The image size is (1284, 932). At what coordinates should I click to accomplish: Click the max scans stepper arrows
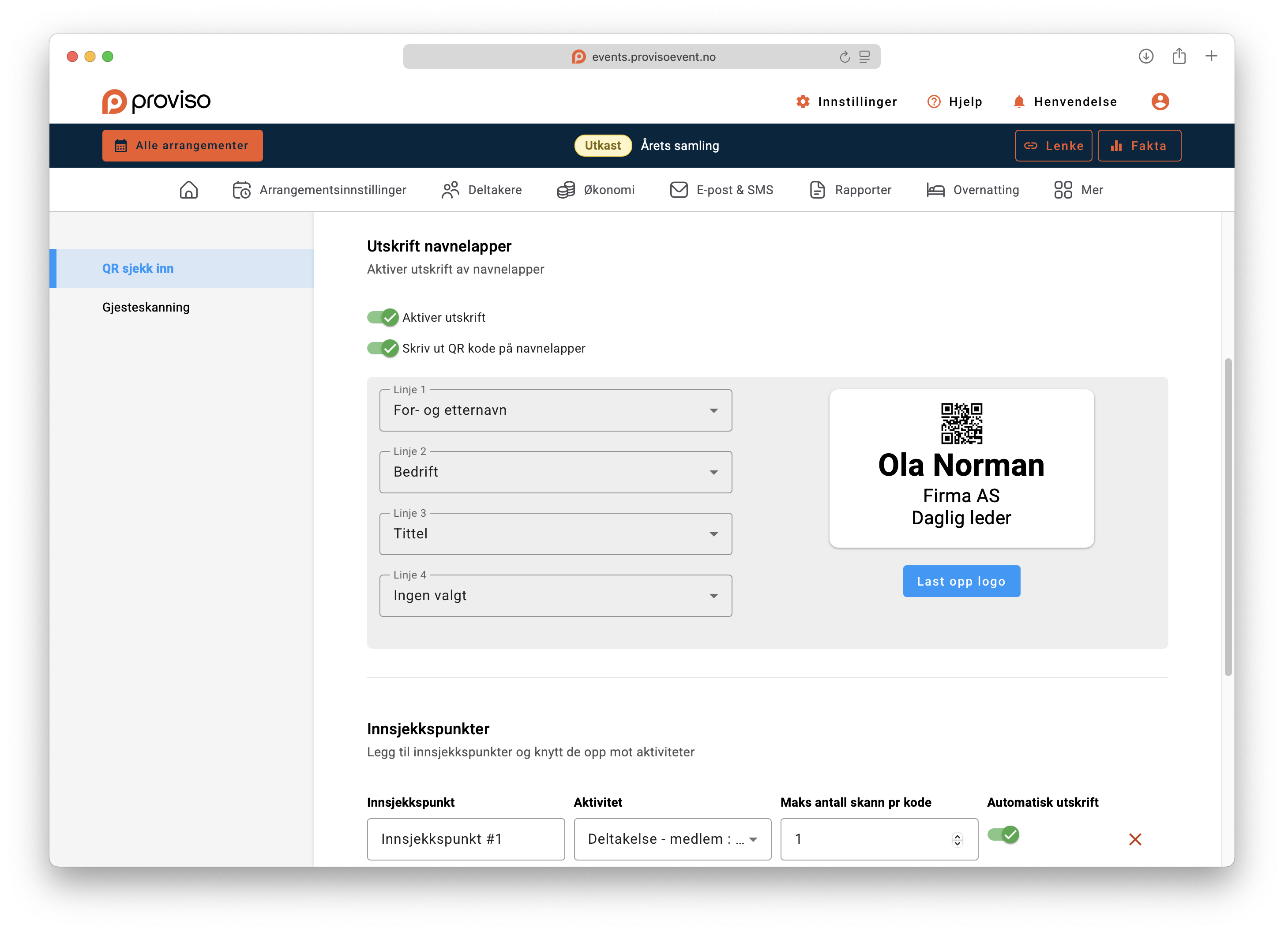[957, 839]
